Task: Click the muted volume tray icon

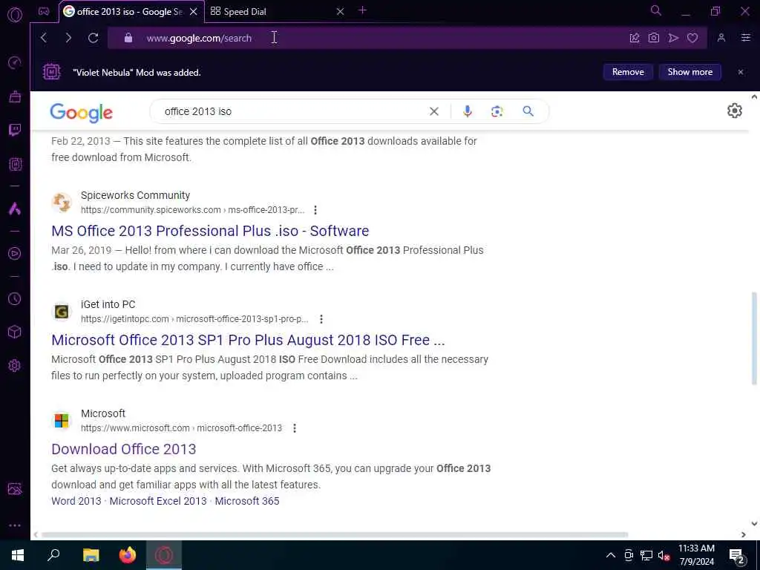Action: [664, 555]
